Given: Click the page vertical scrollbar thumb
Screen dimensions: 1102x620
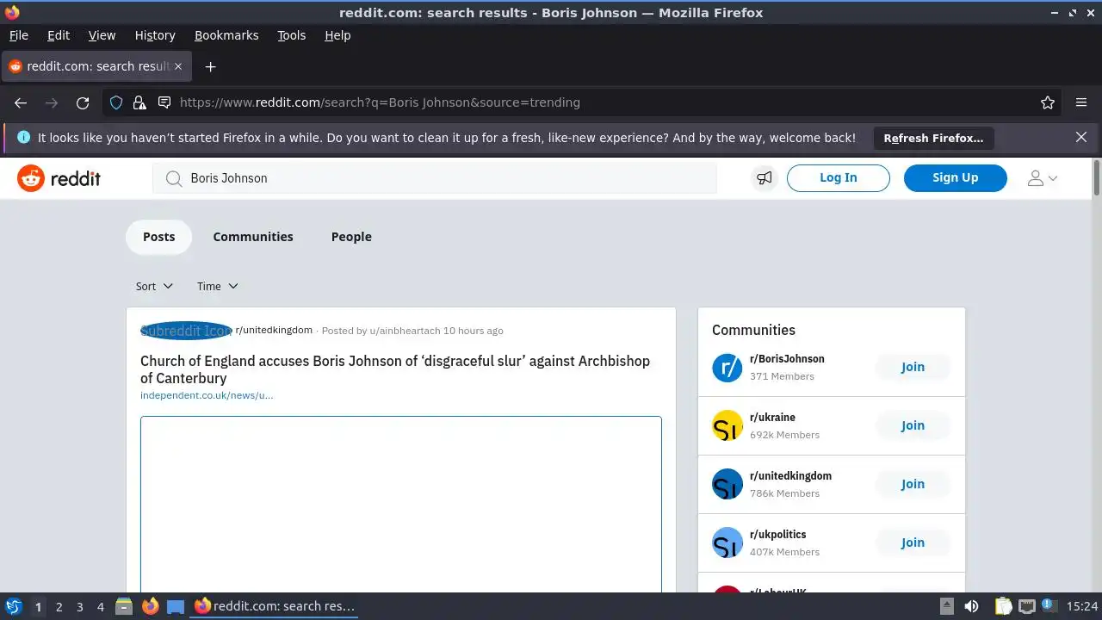Looking at the screenshot, I should point(1097,177).
